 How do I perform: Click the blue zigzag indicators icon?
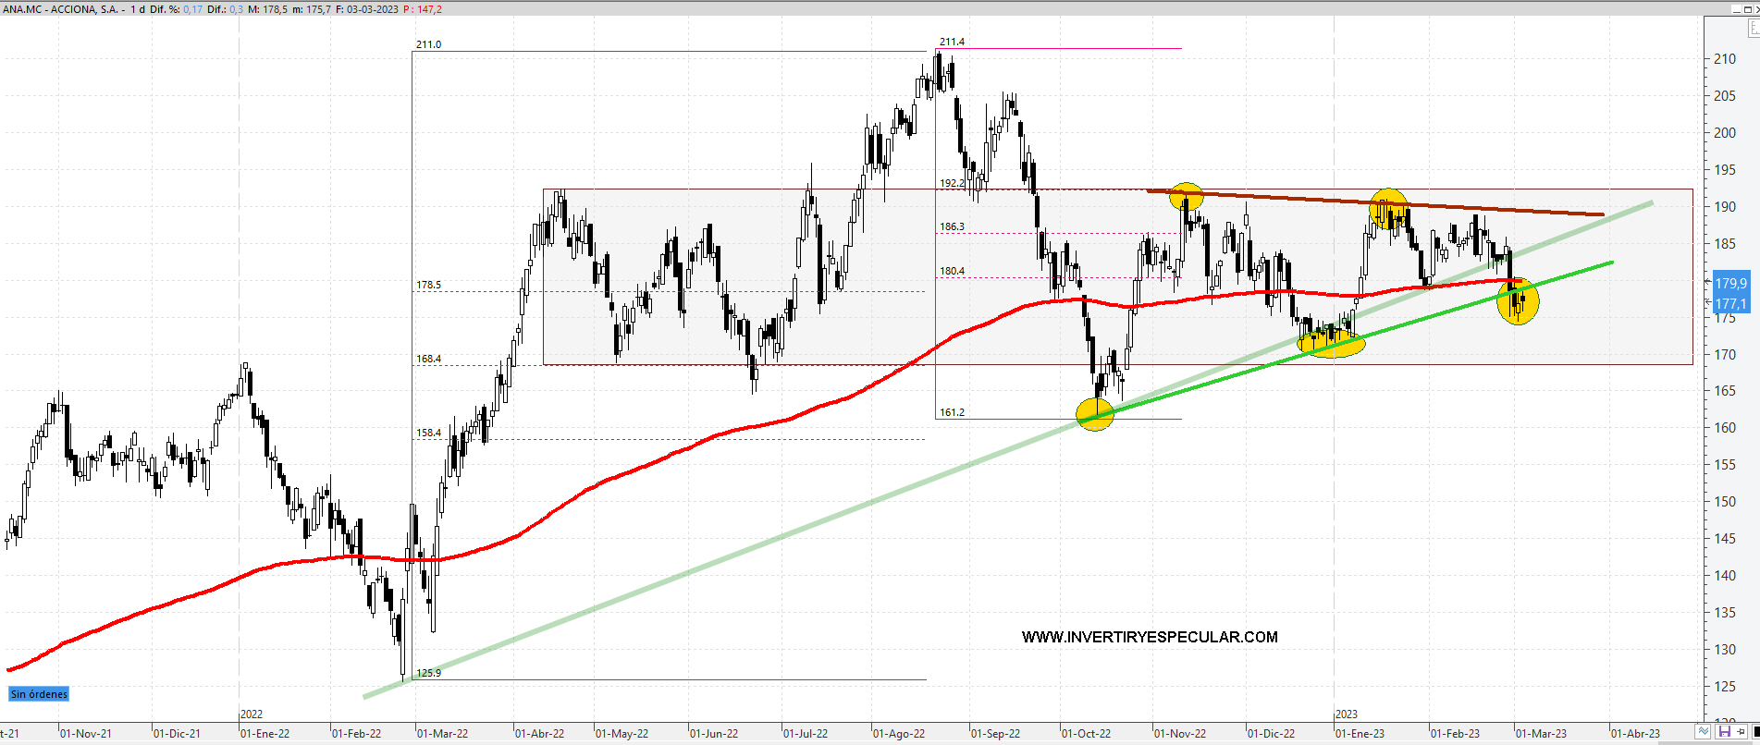point(1703,732)
